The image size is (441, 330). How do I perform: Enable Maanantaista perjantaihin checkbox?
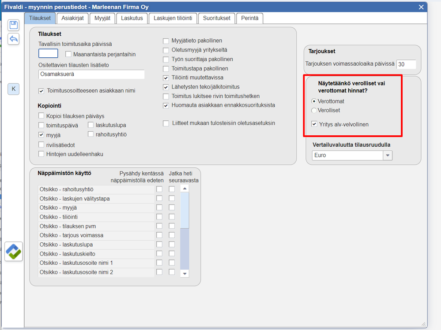(68, 54)
